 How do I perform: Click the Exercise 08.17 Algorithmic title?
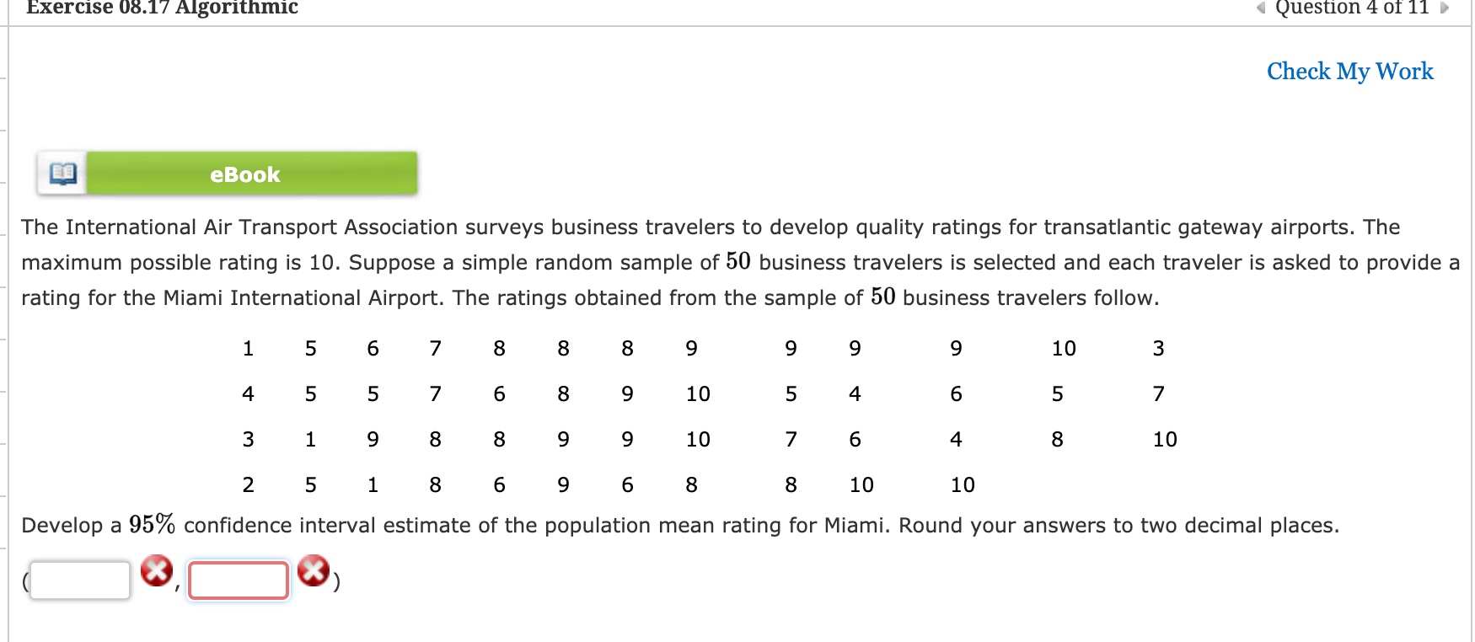click(x=162, y=8)
